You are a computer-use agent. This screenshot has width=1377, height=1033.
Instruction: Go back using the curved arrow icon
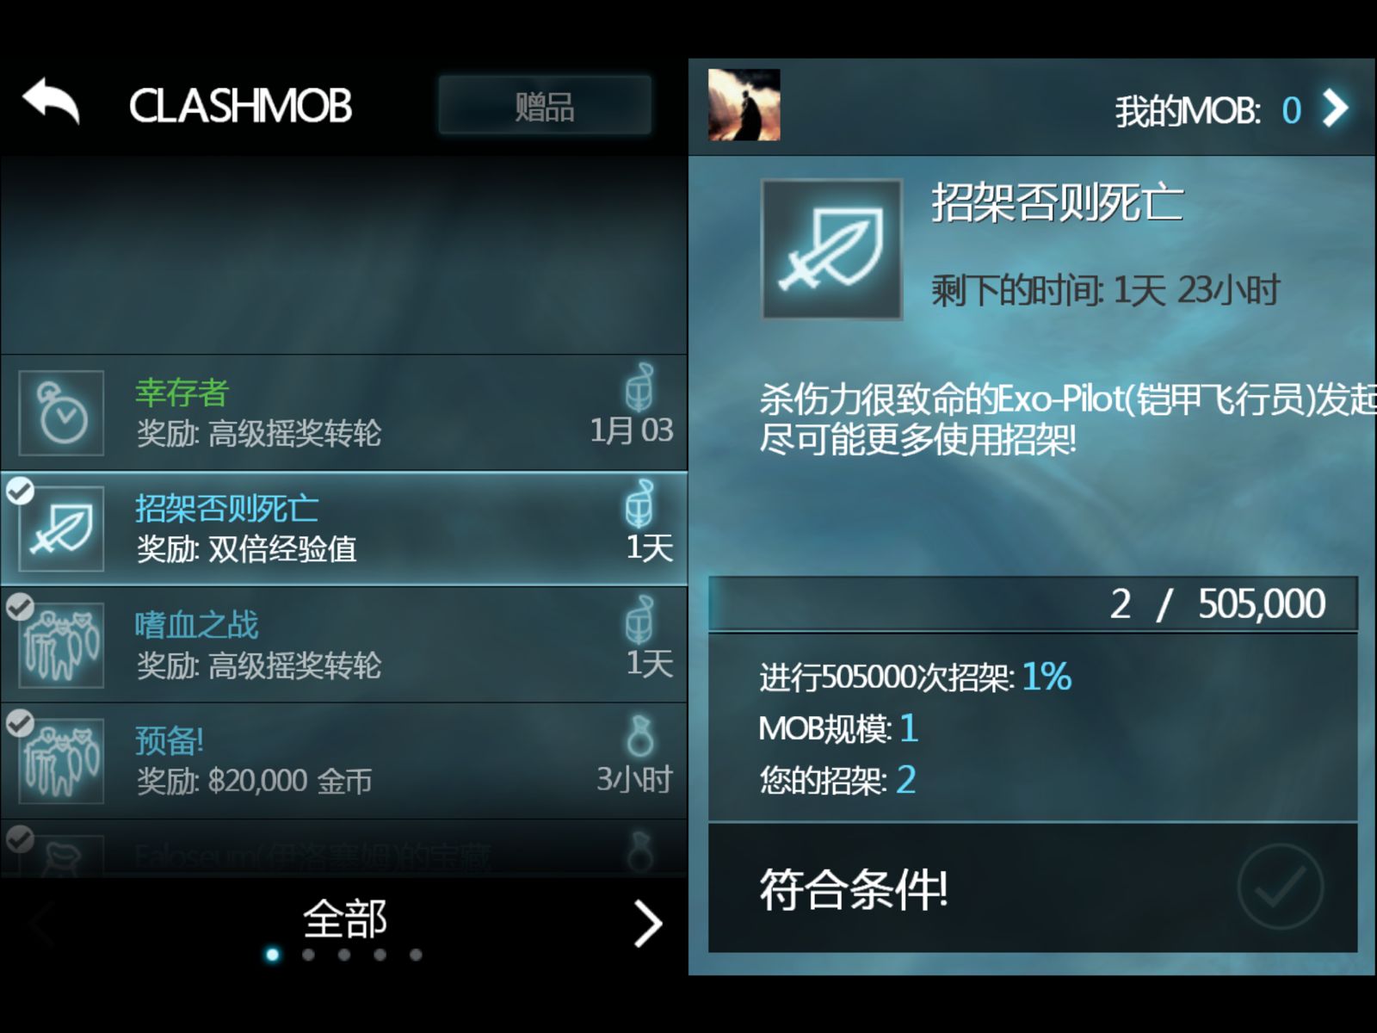point(51,102)
